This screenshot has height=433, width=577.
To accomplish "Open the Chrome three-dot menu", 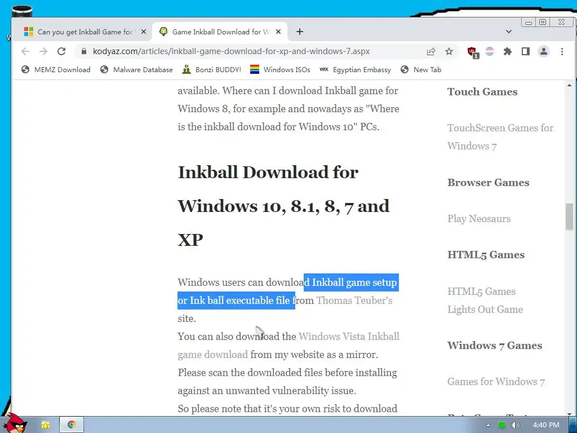I will pyautogui.click(x=562, y=51).
